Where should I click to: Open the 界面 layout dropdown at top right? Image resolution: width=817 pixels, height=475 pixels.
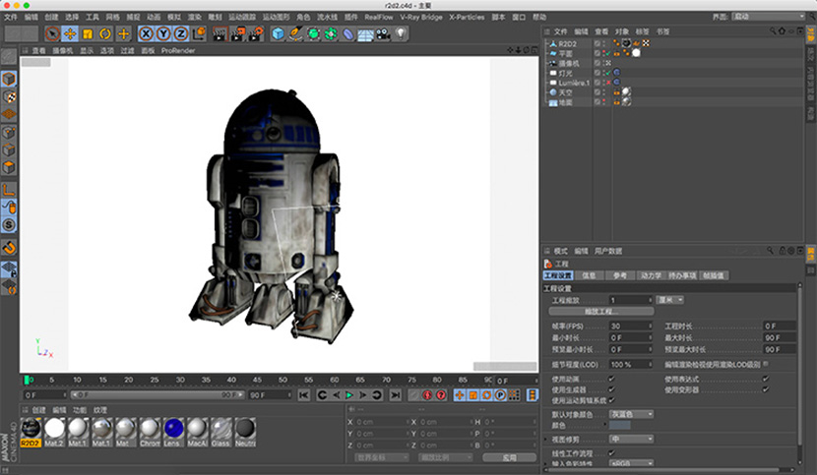click(768, 17)
